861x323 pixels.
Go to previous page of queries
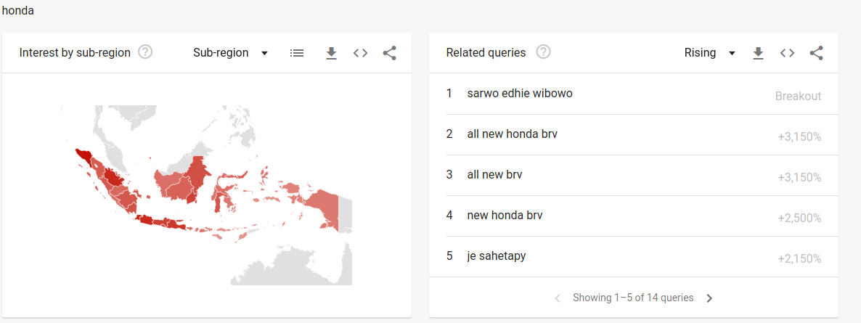[x=558, y=298]
